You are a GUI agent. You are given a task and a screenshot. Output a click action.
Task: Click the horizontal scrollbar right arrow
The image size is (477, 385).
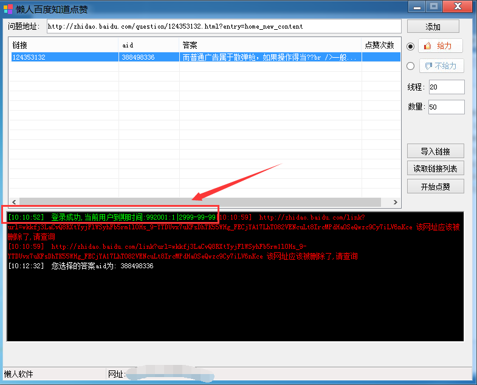point(395,202)
